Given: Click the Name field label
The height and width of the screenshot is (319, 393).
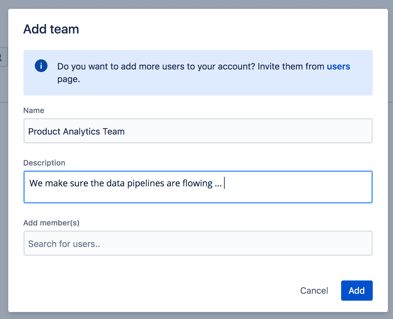Looking at the screenshot, I should pos(34,110).
